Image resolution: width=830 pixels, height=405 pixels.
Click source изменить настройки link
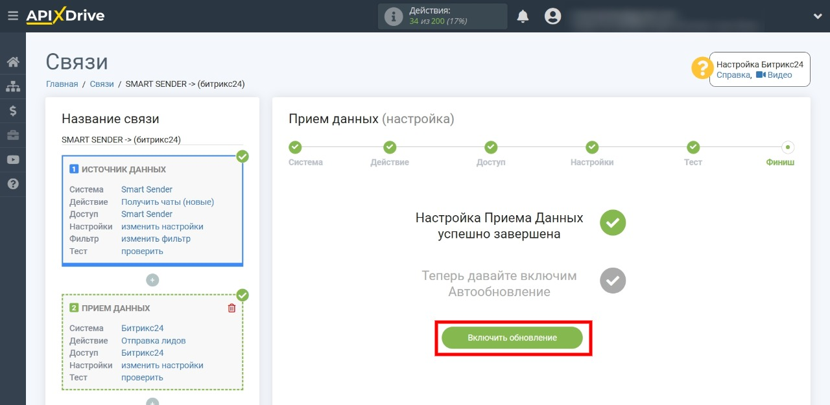(x=162, y=227)
